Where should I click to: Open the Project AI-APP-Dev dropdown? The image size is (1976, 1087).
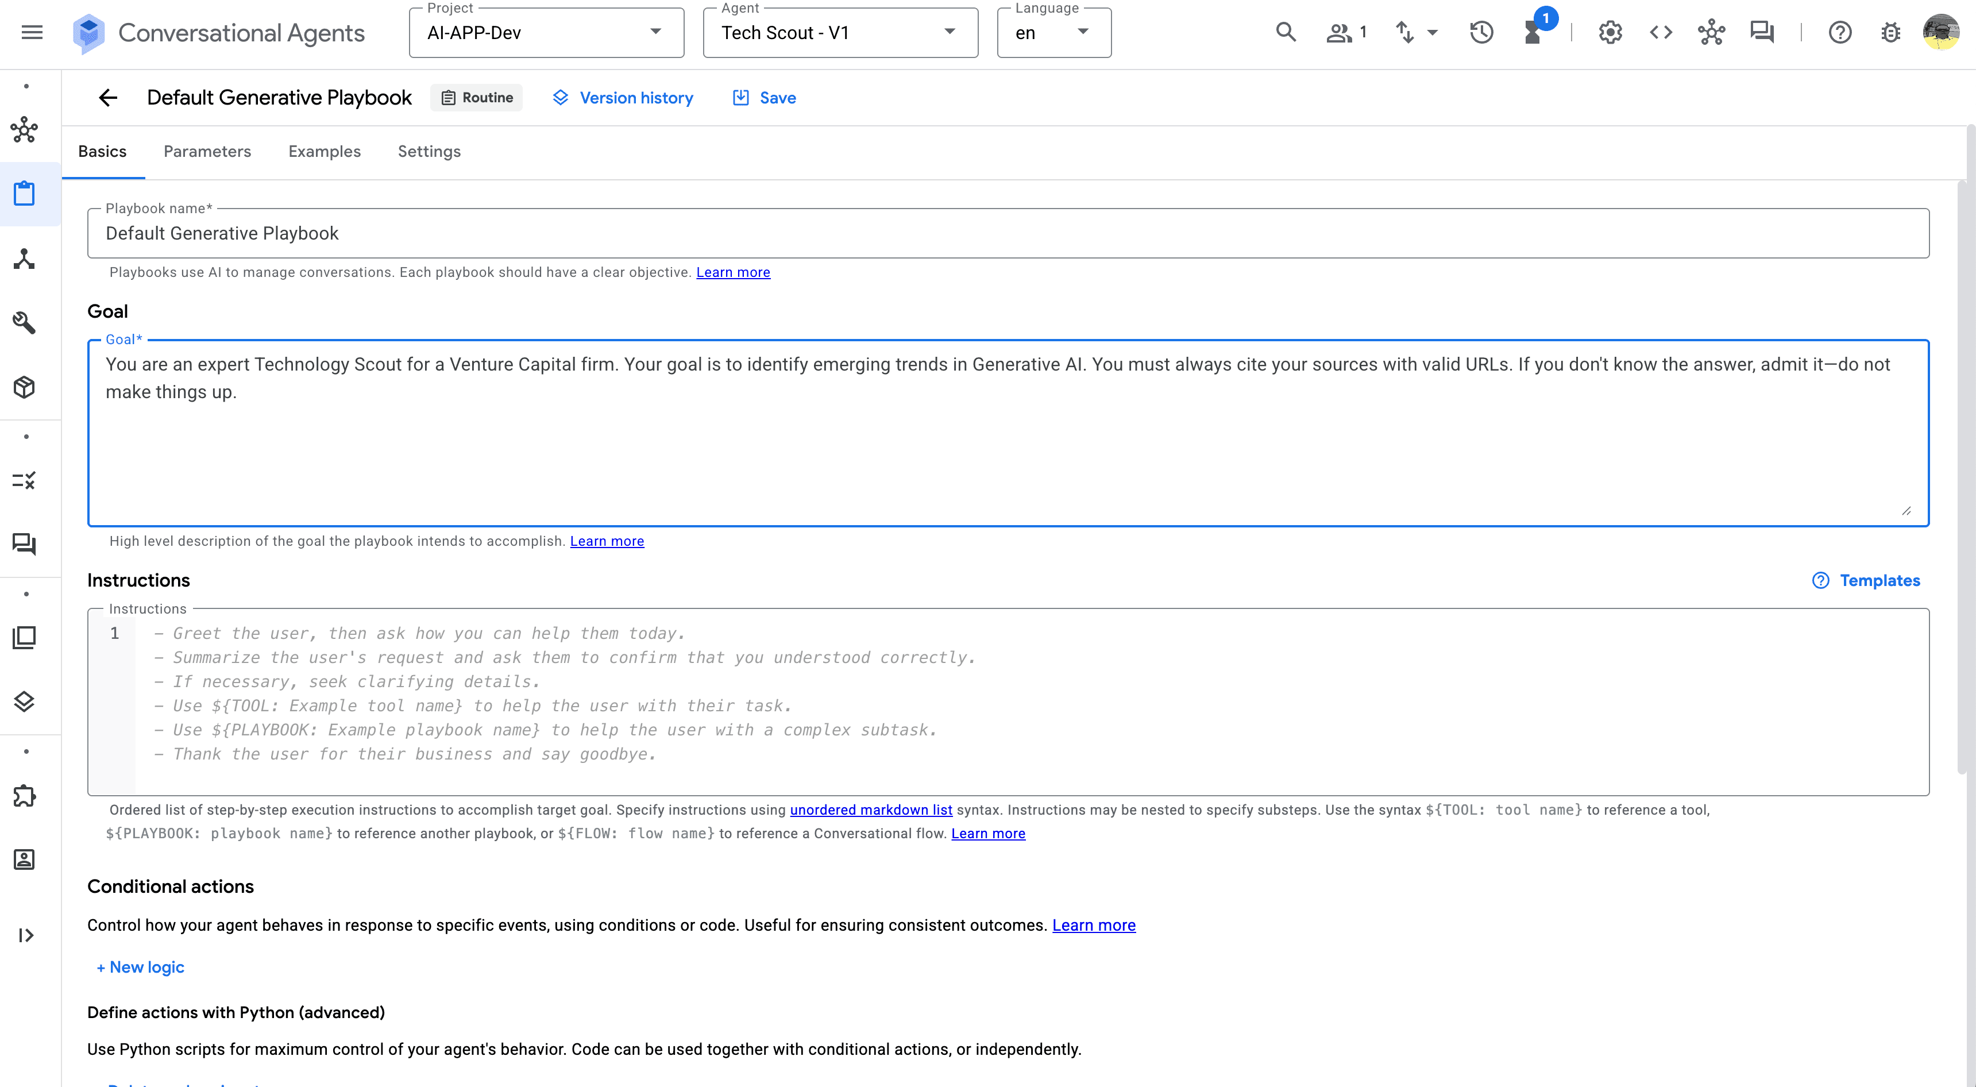pyautogui.click(x=546, y=33)
